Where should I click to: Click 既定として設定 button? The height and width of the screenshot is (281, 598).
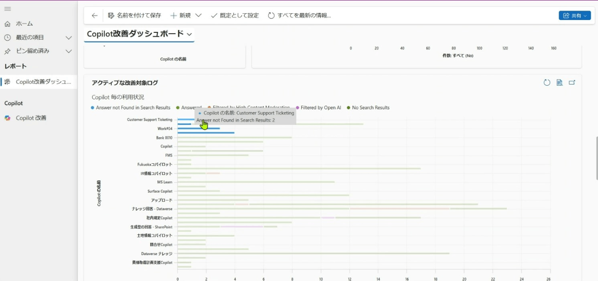tap(235, 15)
